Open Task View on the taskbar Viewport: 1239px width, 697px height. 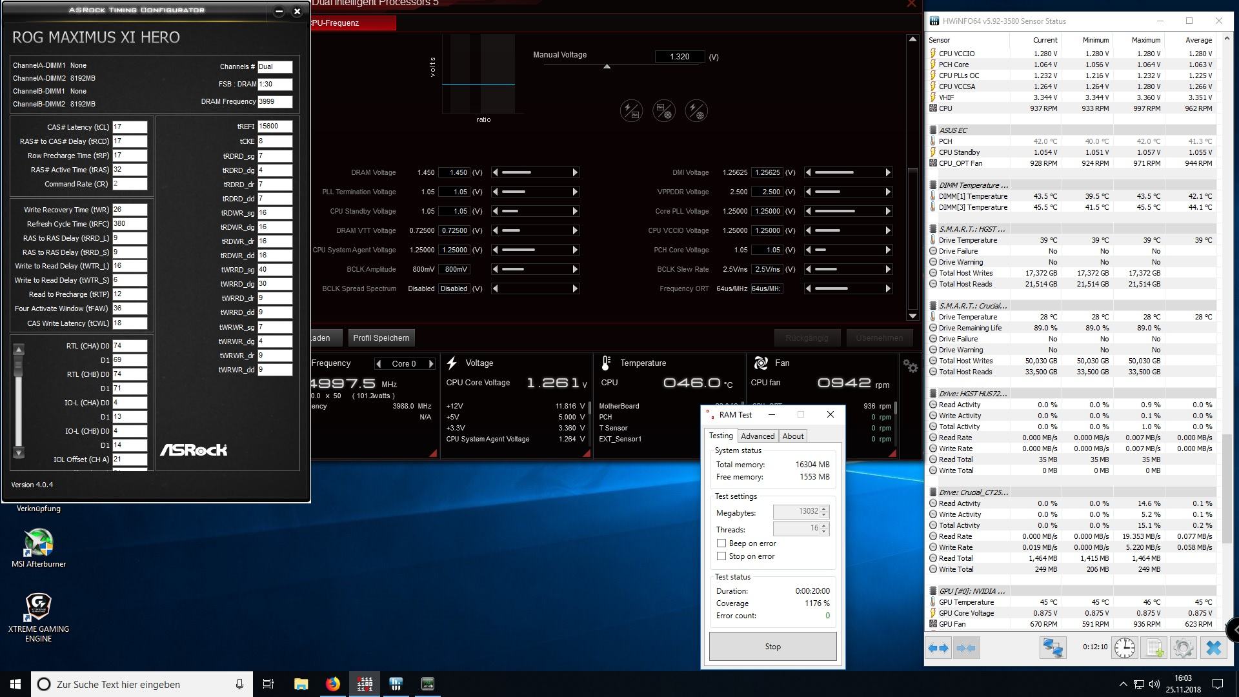click(268, 684)
